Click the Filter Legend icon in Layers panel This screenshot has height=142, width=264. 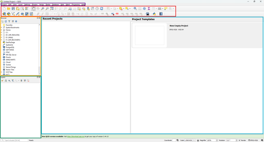13,81
